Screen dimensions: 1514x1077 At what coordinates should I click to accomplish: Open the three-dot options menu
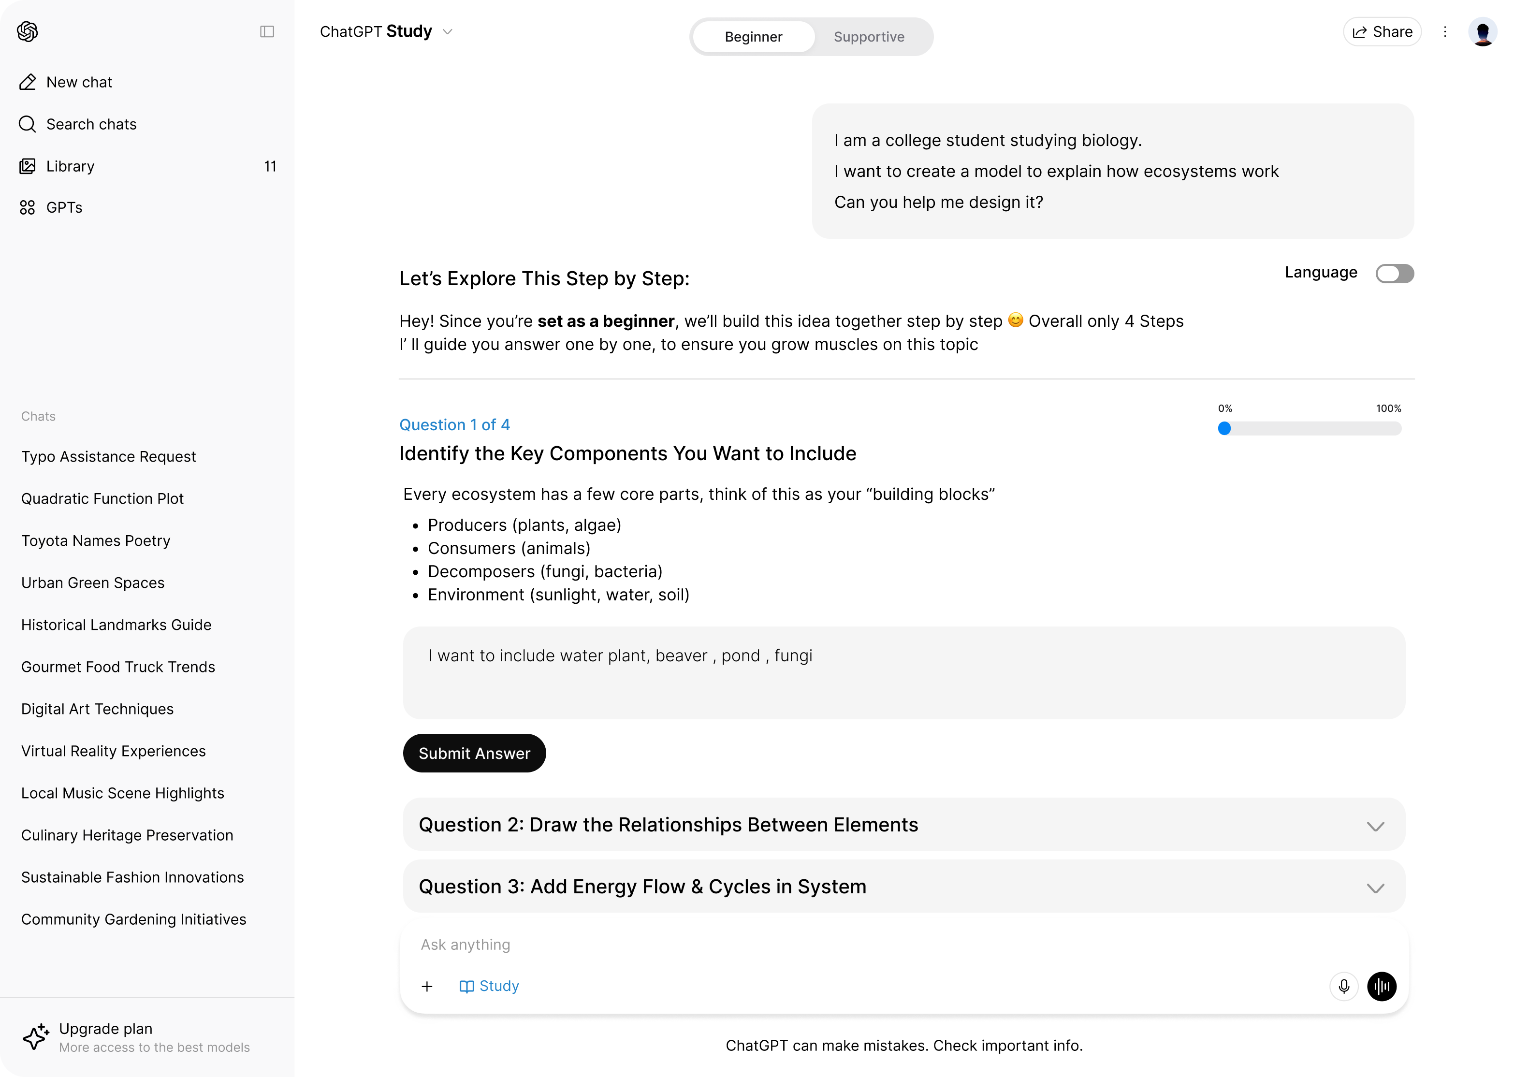1445,31
